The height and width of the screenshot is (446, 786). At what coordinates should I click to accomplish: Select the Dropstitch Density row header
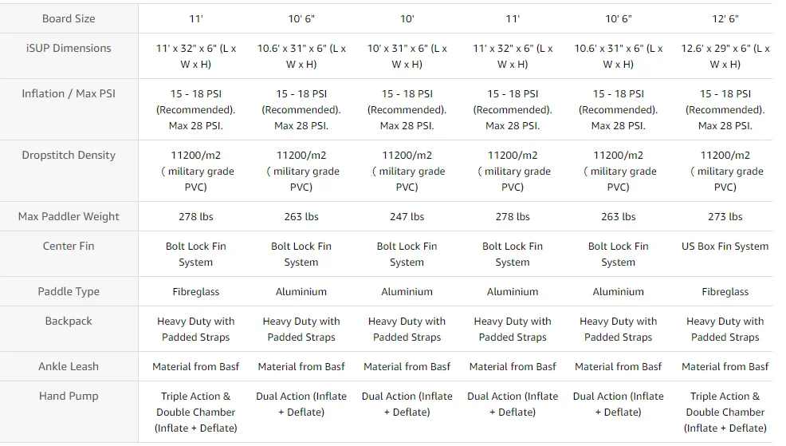coord(69,155)
